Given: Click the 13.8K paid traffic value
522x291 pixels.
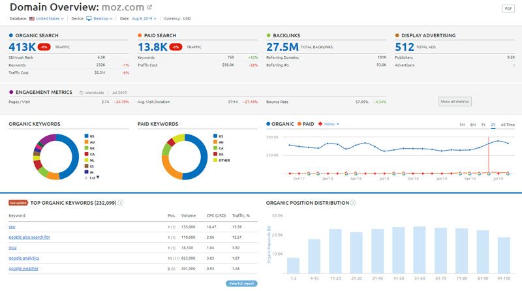Looking at the screenshot, I should pyautogui.click(x=153, y=47).
